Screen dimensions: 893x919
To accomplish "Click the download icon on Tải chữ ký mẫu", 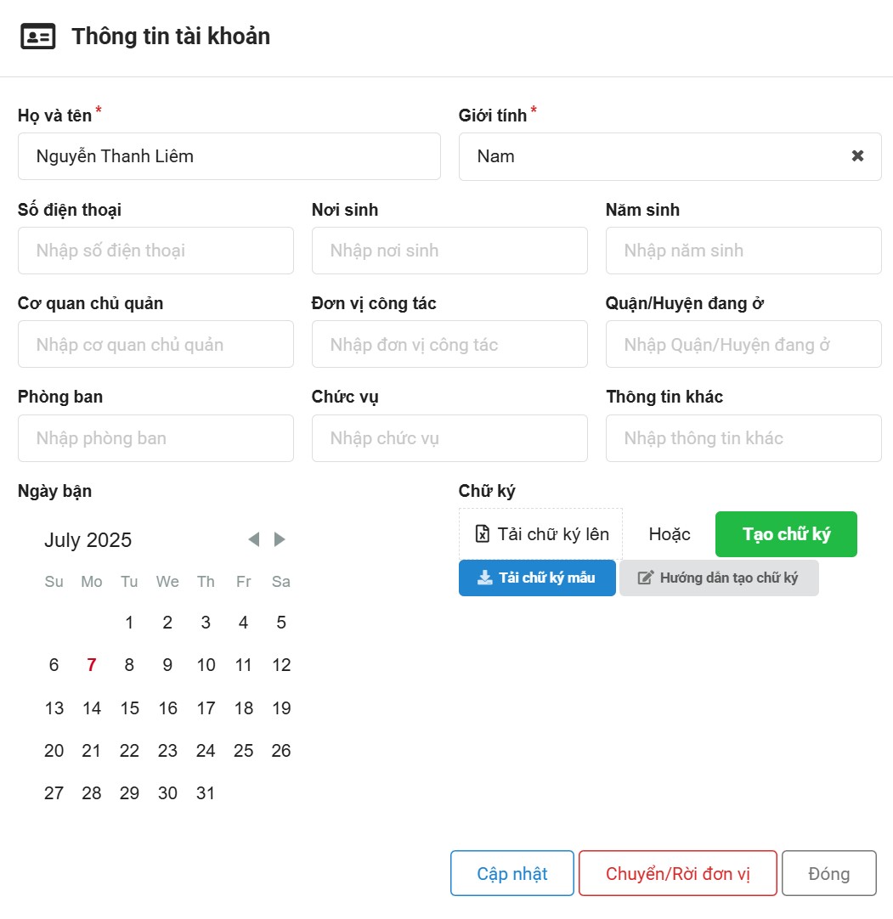I will (484, 578).
